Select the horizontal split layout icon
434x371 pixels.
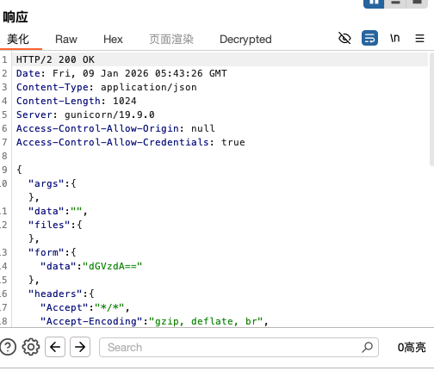coord(395,3)
